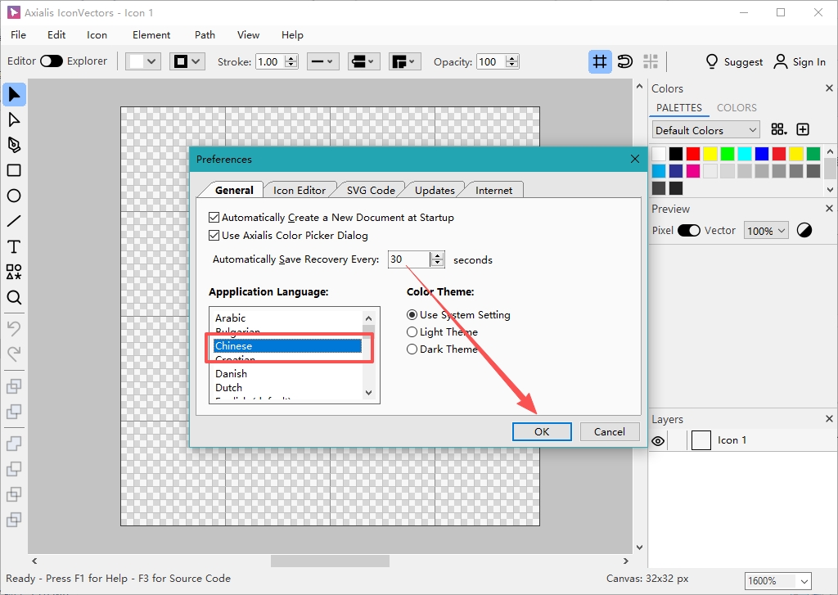Image resolution: width=838 pixels, height=595 pixels.
Task: Click the last icon at the bottom of the left toolbar
Action: click(x=14, y=519)
